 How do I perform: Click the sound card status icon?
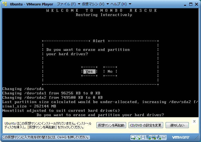pos(159,137)
